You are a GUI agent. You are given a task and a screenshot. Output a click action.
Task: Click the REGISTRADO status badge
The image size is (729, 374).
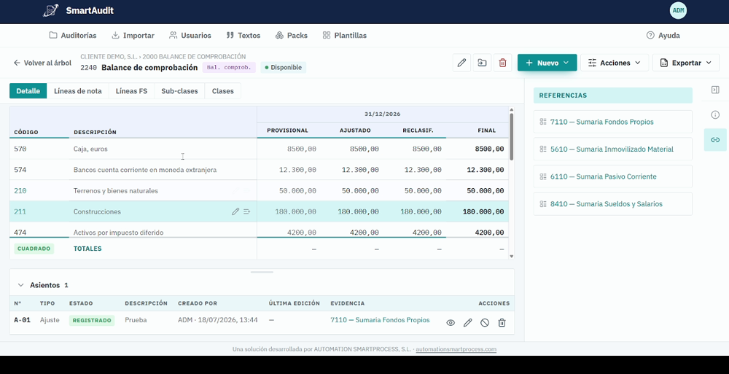92,321
